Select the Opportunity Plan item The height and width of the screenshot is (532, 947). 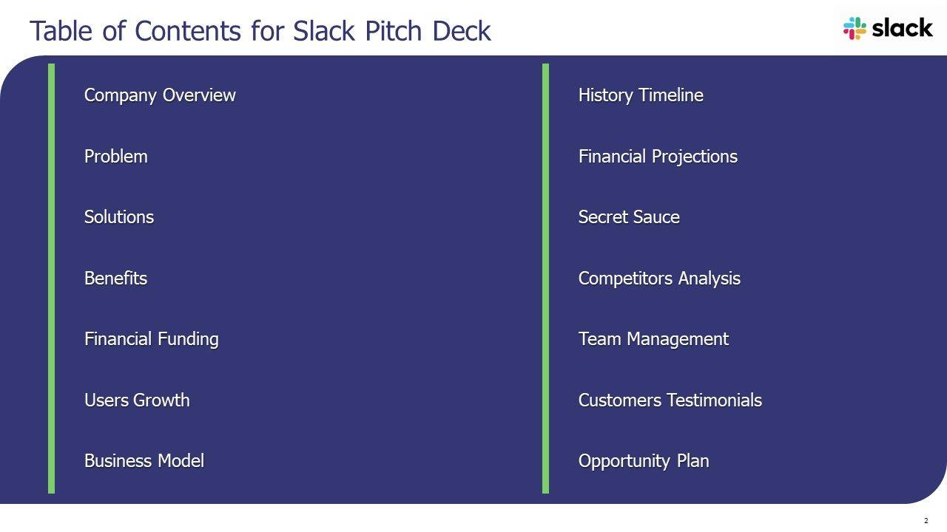pyautogui.click(x=644, y=461)
